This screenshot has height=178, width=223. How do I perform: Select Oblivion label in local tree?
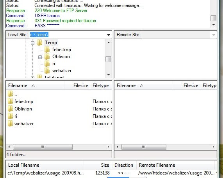click(61, 57)
